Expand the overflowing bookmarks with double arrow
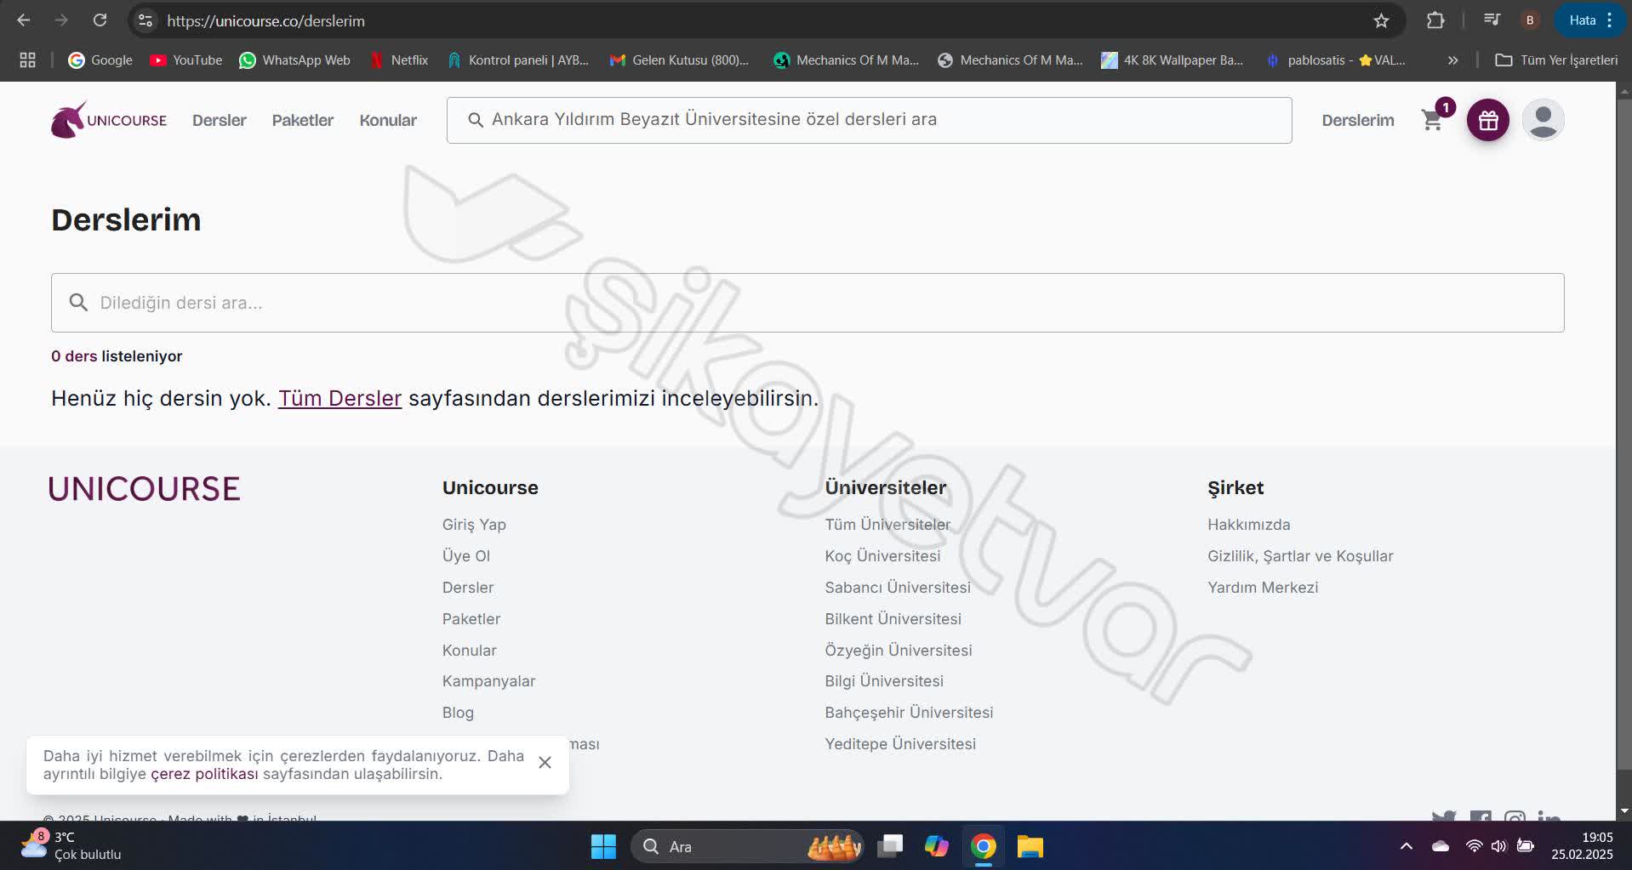Image resolution: width=1632 pixels, height=870 pixels. [x=1452, y=60]
